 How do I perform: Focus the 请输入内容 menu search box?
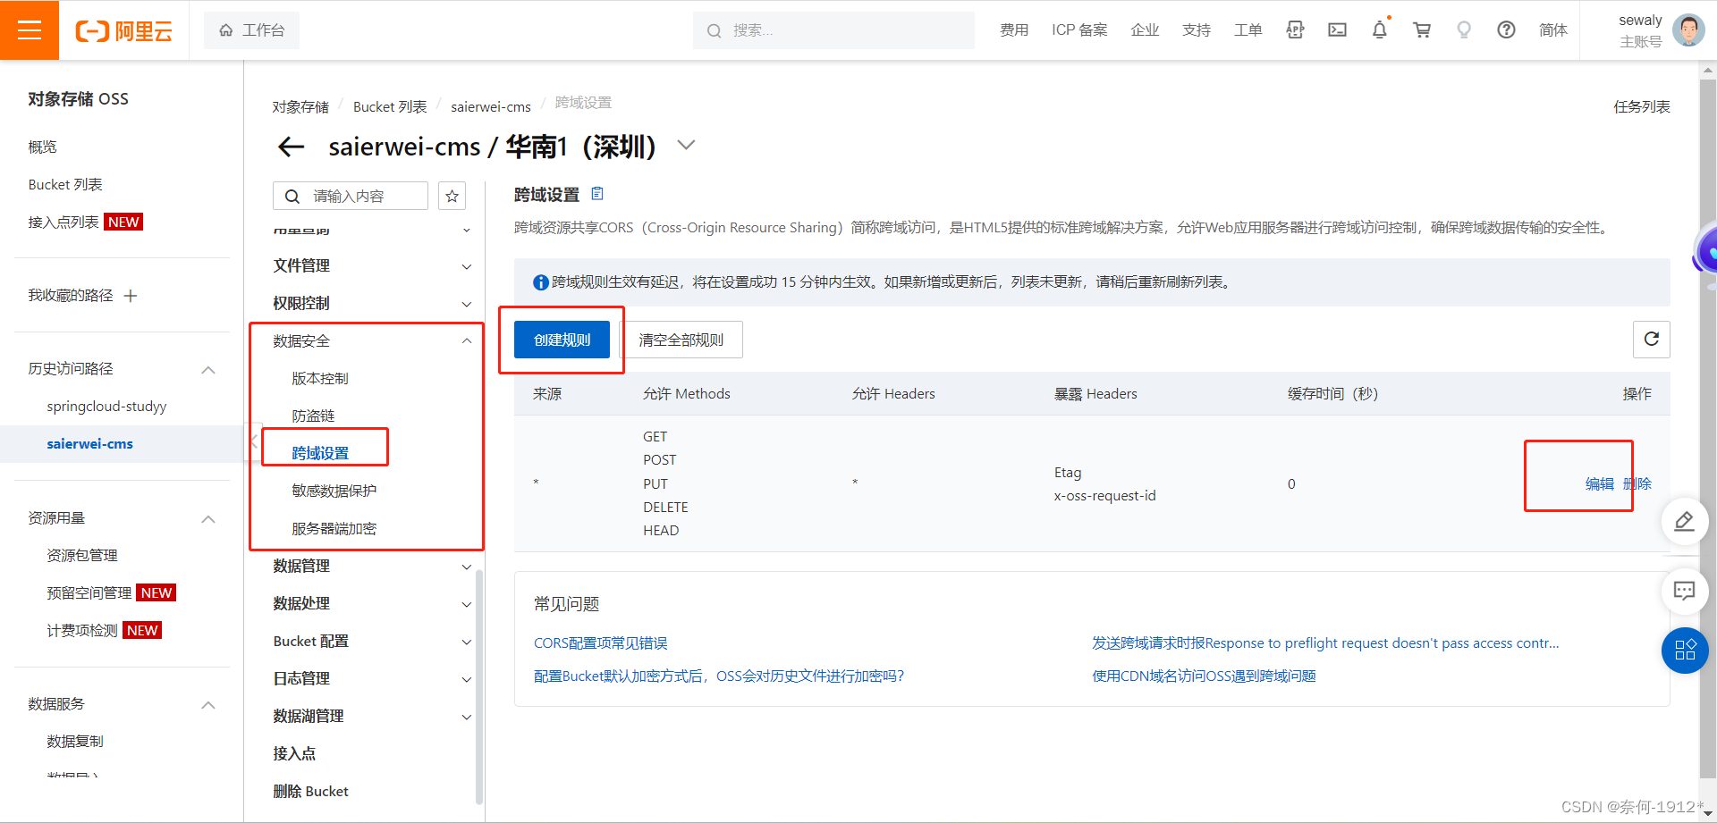click(x=351, y=196)
